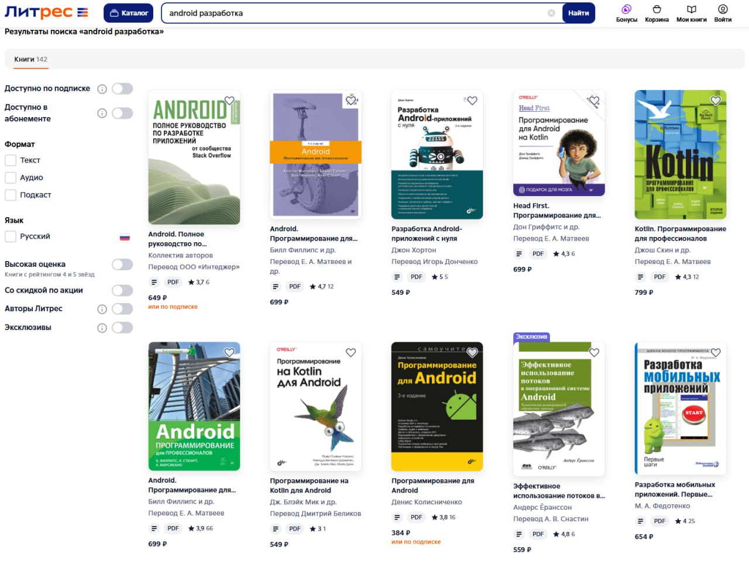Add Разработка Android-приложений с нуля to favorites
749x567 pixels.
[x=472, y=101]
